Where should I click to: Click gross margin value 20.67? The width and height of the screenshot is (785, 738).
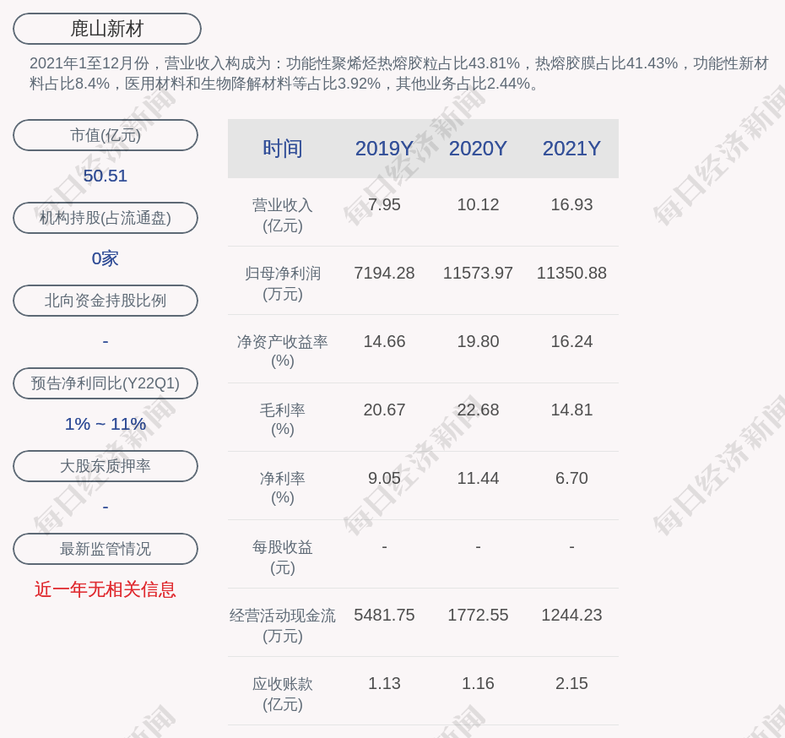(x=384, y=410)
